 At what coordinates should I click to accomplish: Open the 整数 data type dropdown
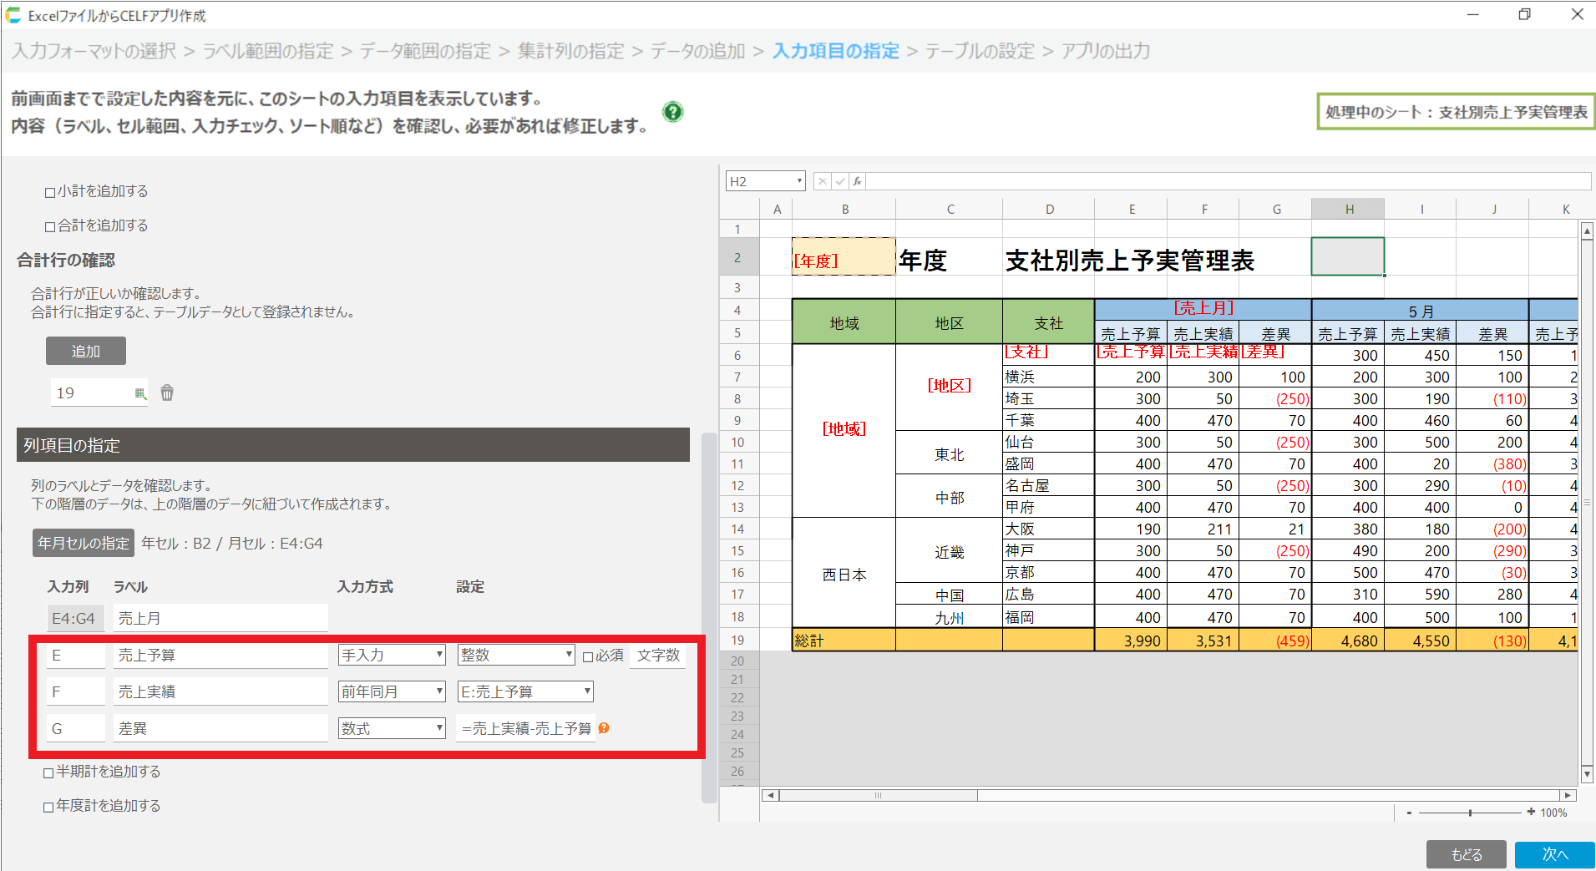click(515, 656)
